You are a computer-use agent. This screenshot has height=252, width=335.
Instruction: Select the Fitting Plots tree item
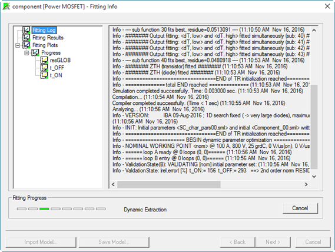click(45, 45)
